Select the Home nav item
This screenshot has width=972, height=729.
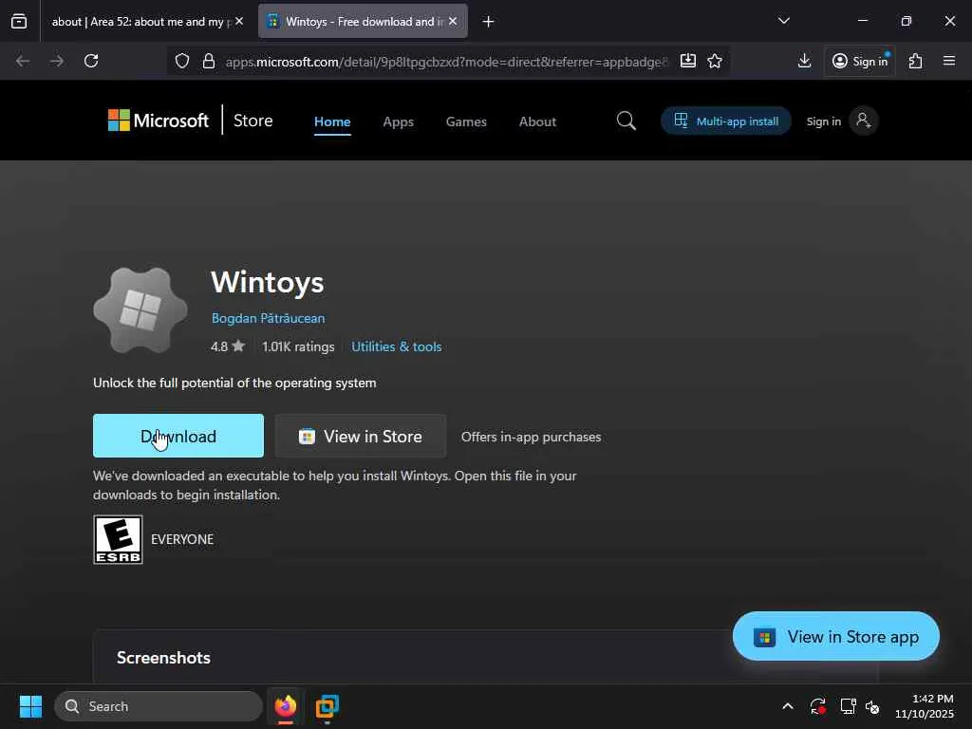pyautogui.click(x=332, y=121)
